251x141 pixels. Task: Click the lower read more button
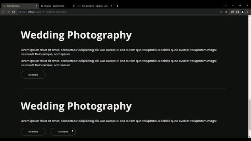coord(33,132)
